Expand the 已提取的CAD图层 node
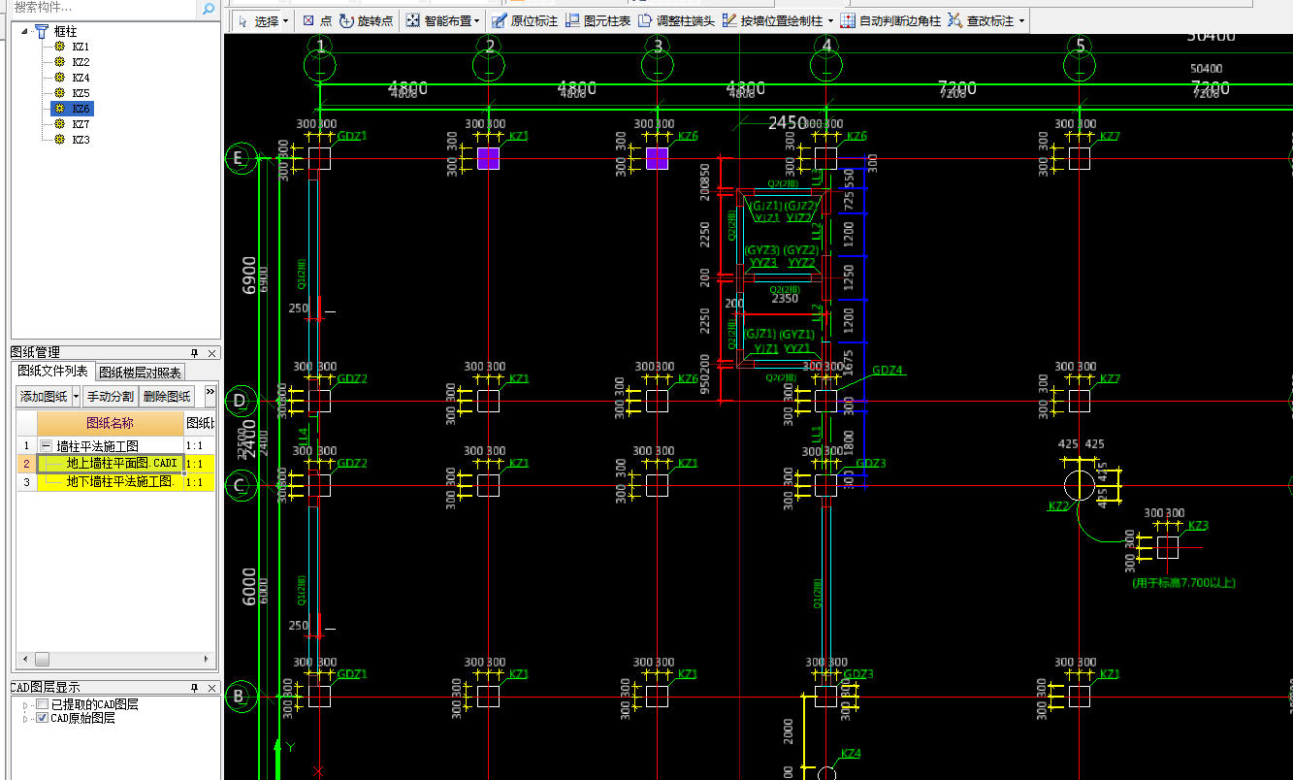 (x=25, y=704)
